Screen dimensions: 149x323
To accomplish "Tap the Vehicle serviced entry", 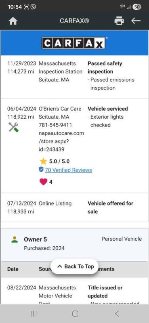I will (x=108, y=109).
